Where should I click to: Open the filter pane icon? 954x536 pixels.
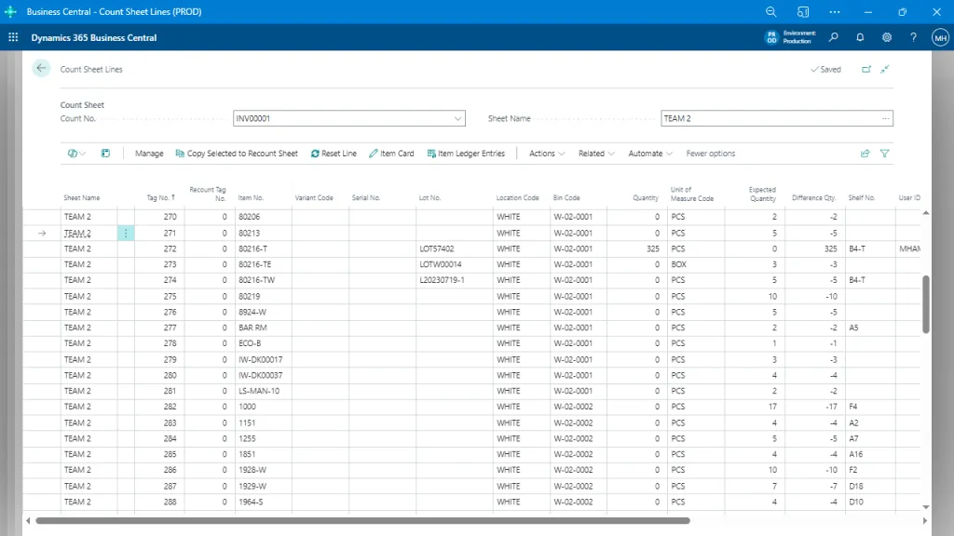886,153
